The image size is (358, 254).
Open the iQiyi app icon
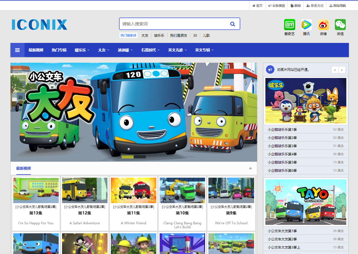289,25
